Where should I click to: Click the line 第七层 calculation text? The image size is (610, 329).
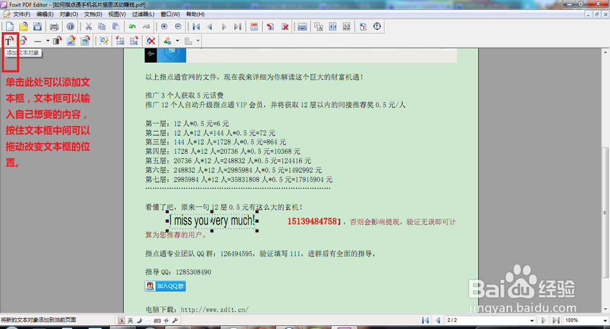pos(239,179)
